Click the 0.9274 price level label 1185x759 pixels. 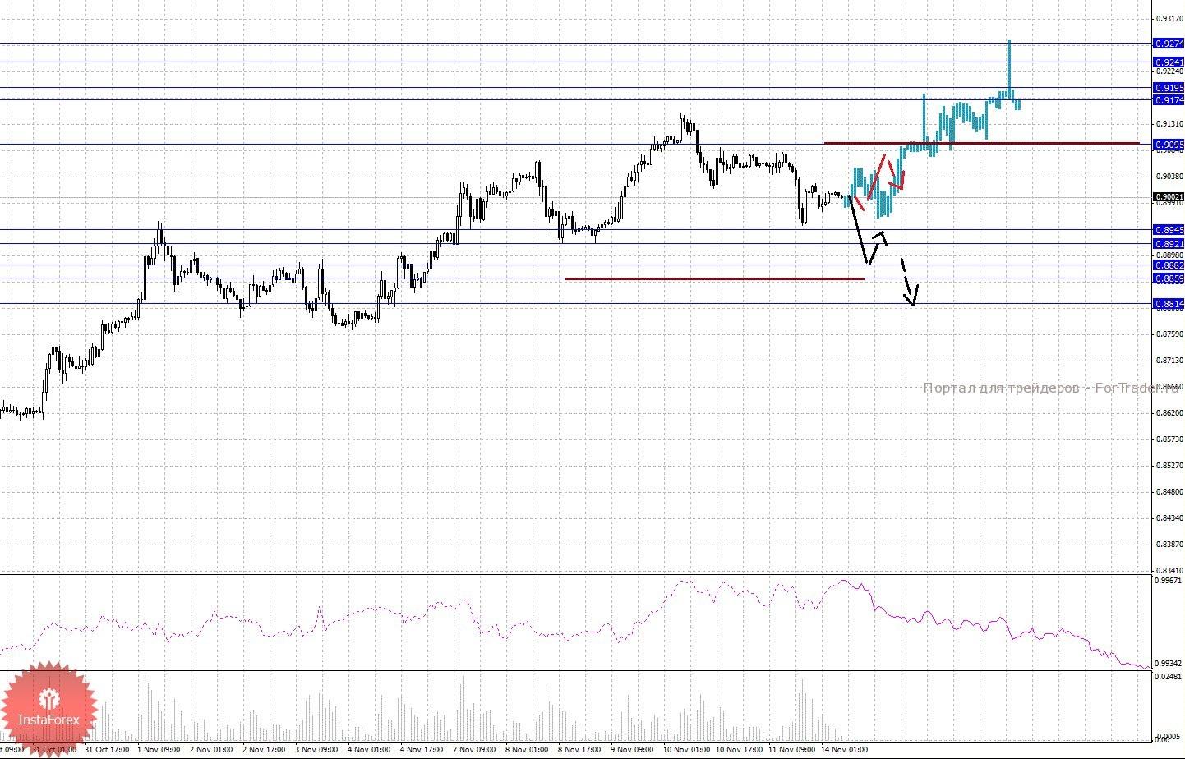(x=1169, y=44)
